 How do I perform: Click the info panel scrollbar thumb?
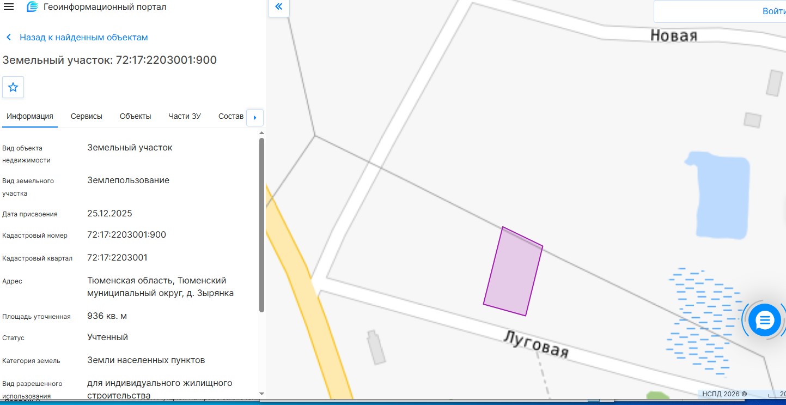261,225
